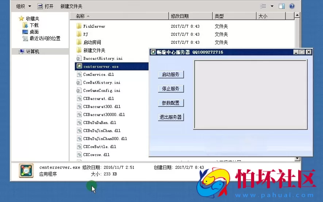
Task: Sort by the 大小 column header
Action: point(271,16)
